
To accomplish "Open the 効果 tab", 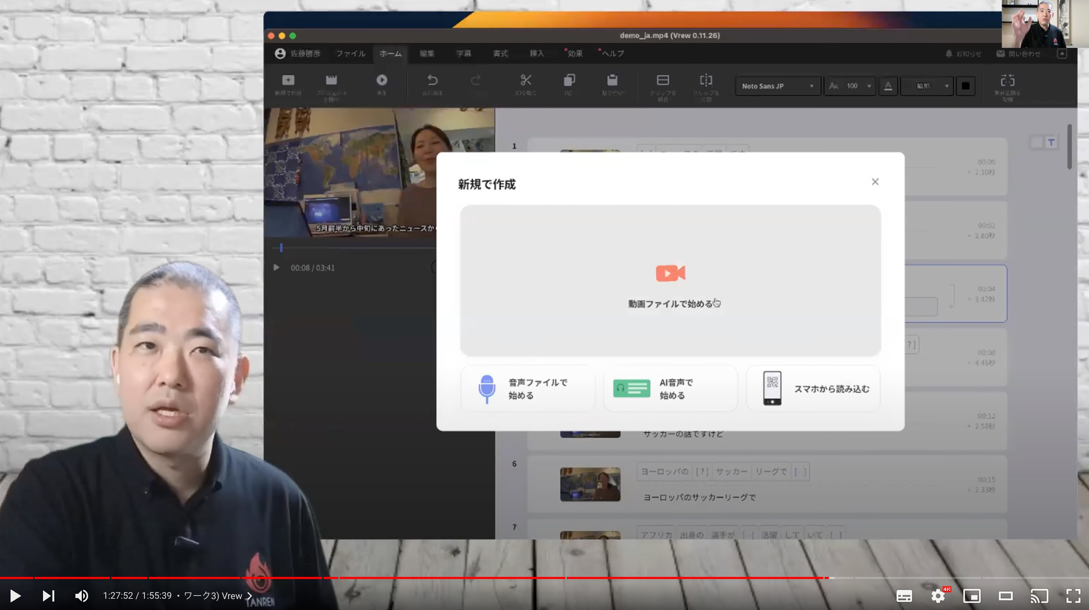I will tap(574, 54).
